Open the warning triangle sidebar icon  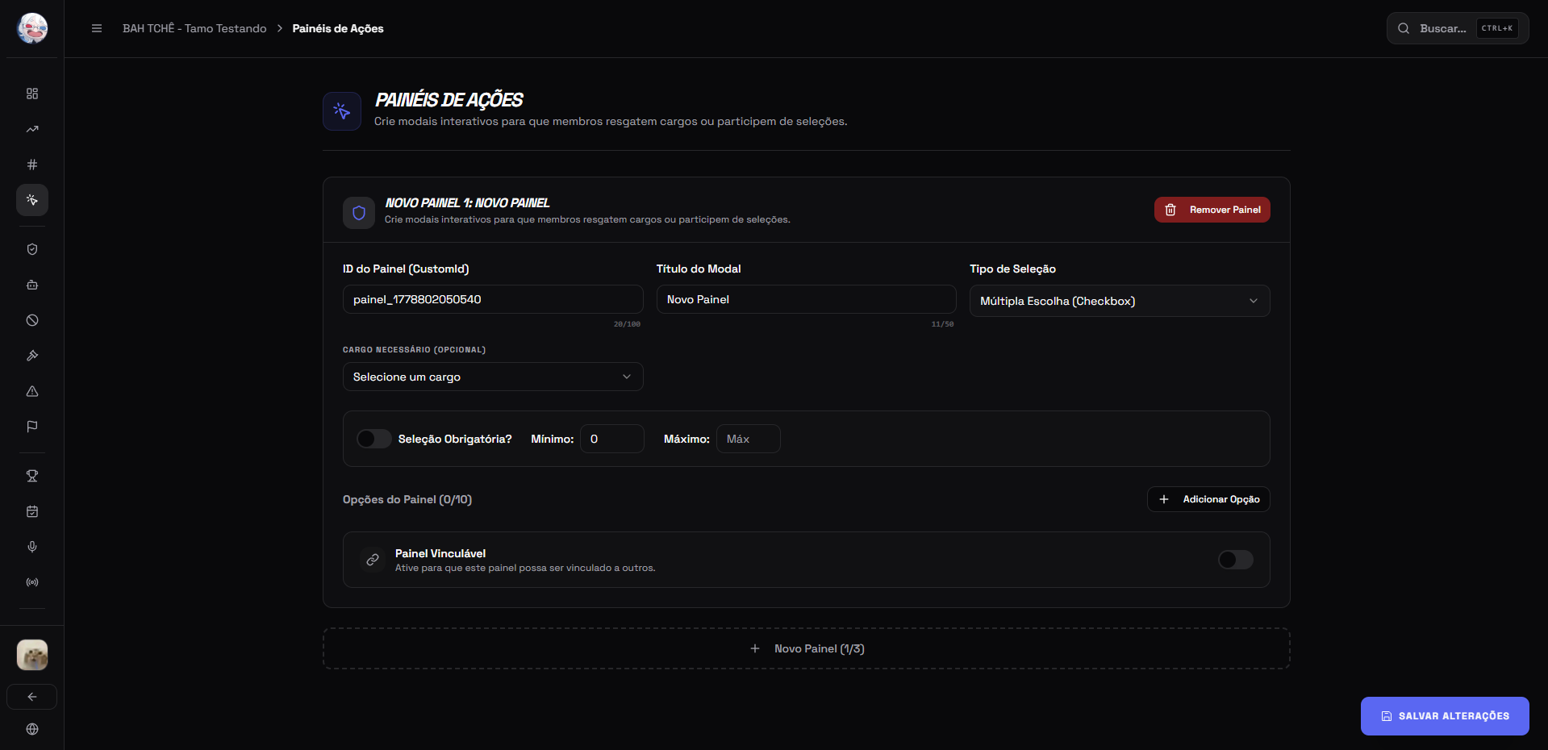coord(32,391)
